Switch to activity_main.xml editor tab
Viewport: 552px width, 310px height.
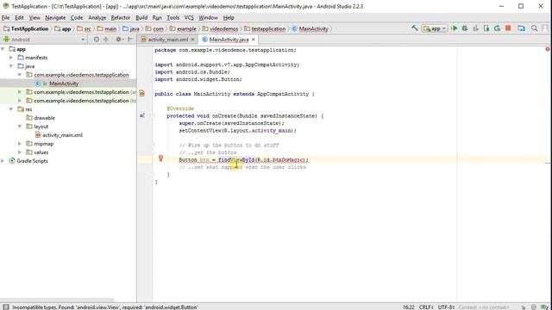pyautogui.click(x=168, y=40)
